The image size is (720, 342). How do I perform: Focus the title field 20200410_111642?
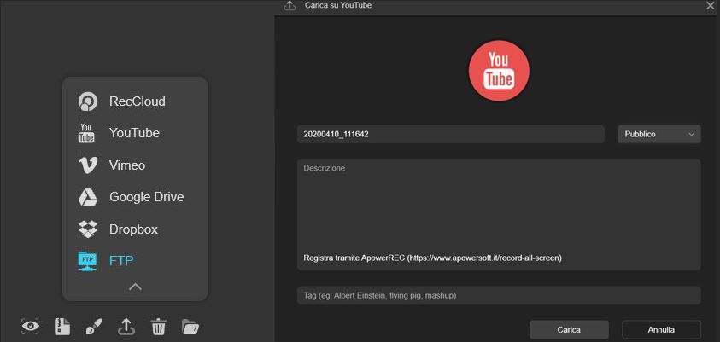click(451, 134)
